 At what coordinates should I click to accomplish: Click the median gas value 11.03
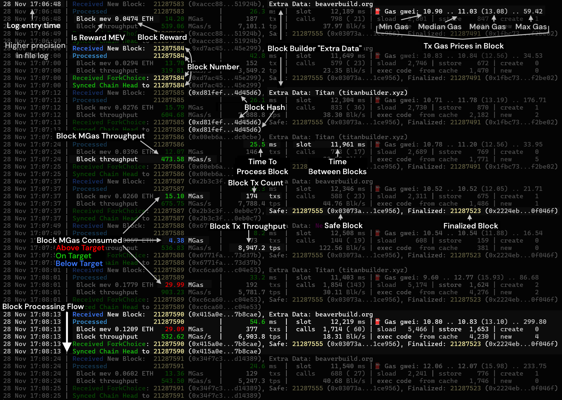pos(467,11)
